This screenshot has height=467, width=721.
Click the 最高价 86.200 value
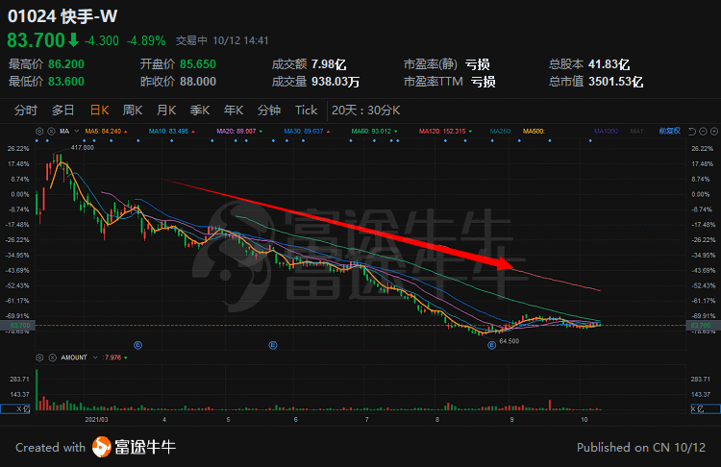(x=66, y=64)
